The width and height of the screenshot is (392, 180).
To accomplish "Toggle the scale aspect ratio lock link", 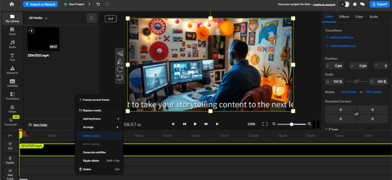I will tap(356, 81).
